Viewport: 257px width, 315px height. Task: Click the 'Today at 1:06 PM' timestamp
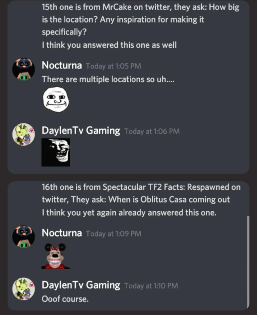152,131
